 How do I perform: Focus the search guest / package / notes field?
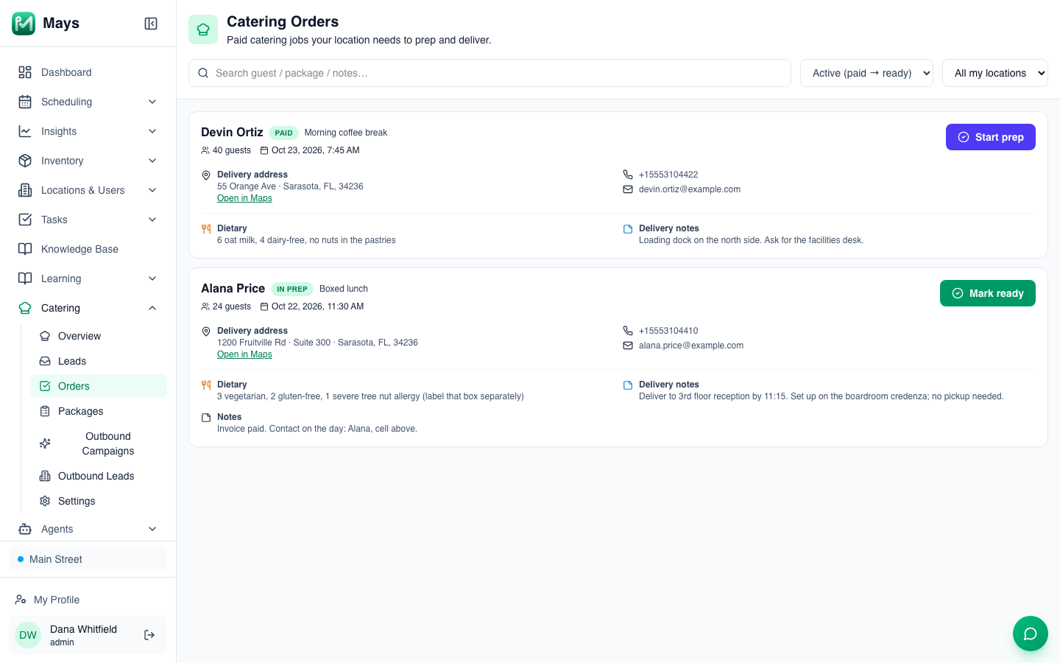pyautogui.click(x=490, y=73)
